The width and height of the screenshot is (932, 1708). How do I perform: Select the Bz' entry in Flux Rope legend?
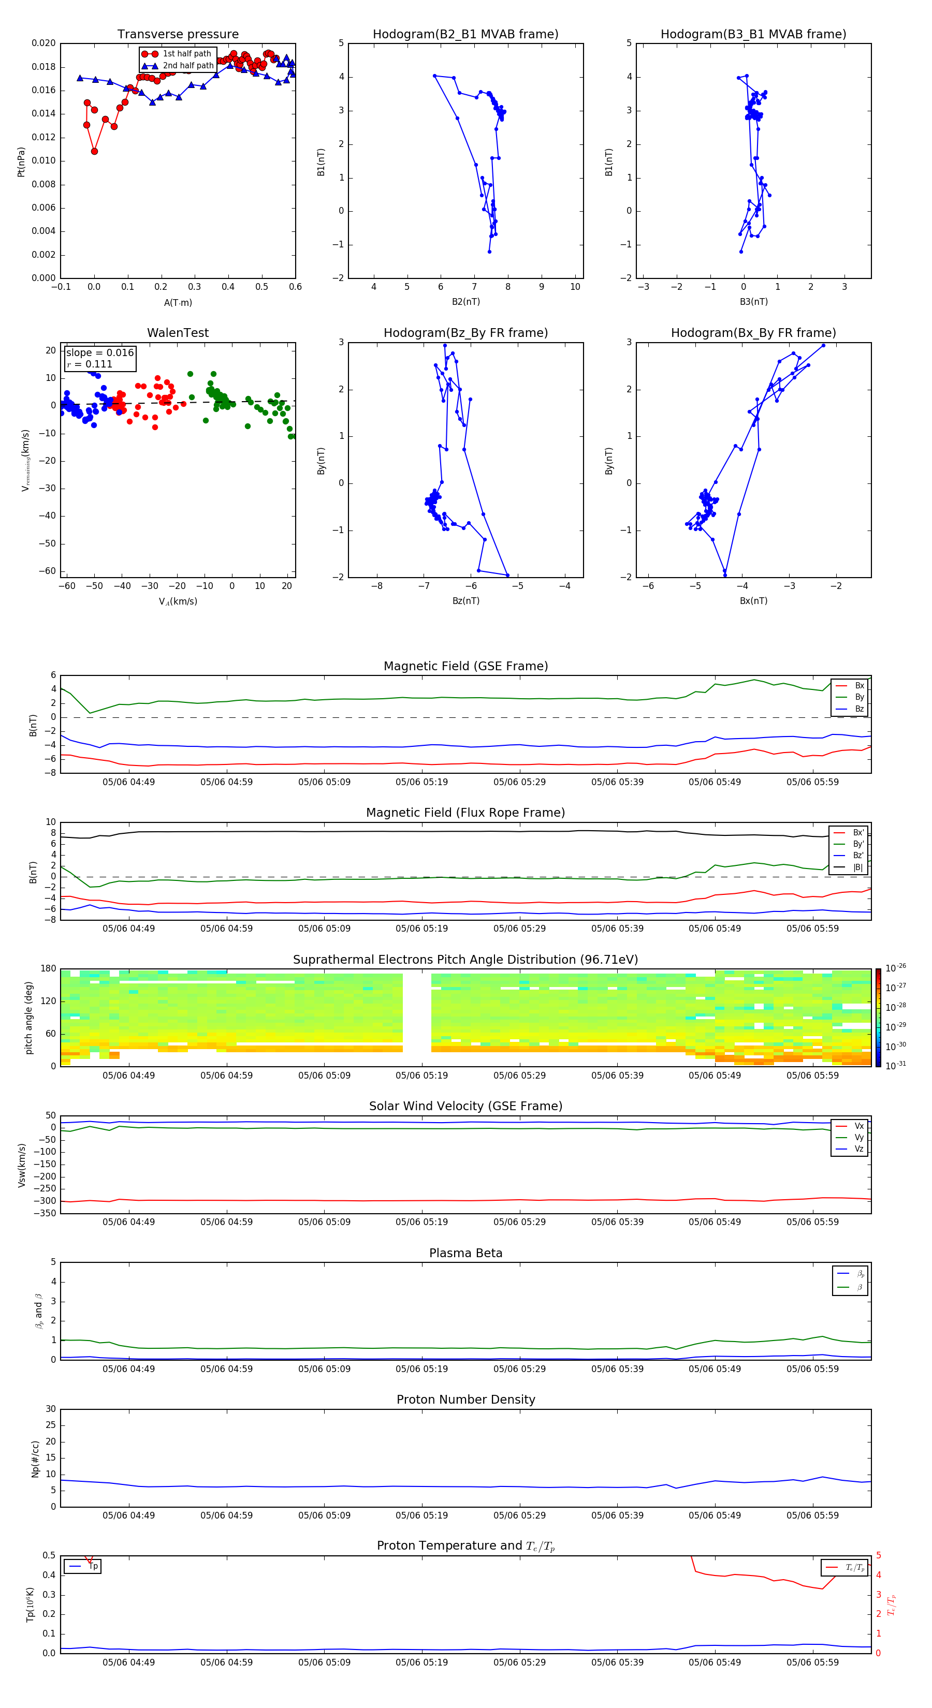coord(849,856)
